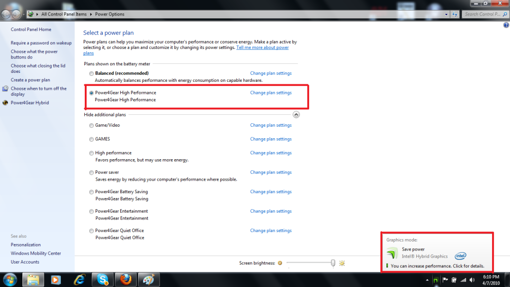Select Power4Gear Quiet Office plan
The image size is (510, 287).
coord(91,231)
